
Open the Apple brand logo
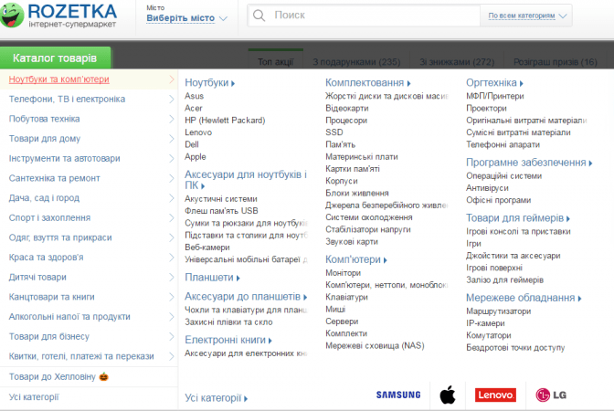(447, 395)
